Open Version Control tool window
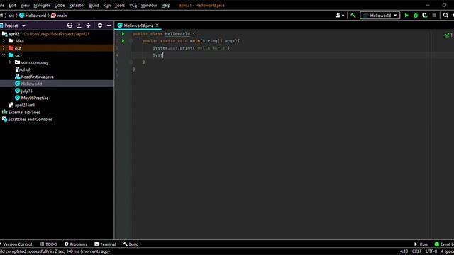Viewport: 454px width, 255px height. point(16,244)
